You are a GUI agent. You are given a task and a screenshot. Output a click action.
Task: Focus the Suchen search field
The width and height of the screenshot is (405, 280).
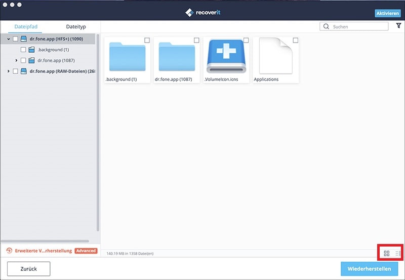(x=354, y=26)
